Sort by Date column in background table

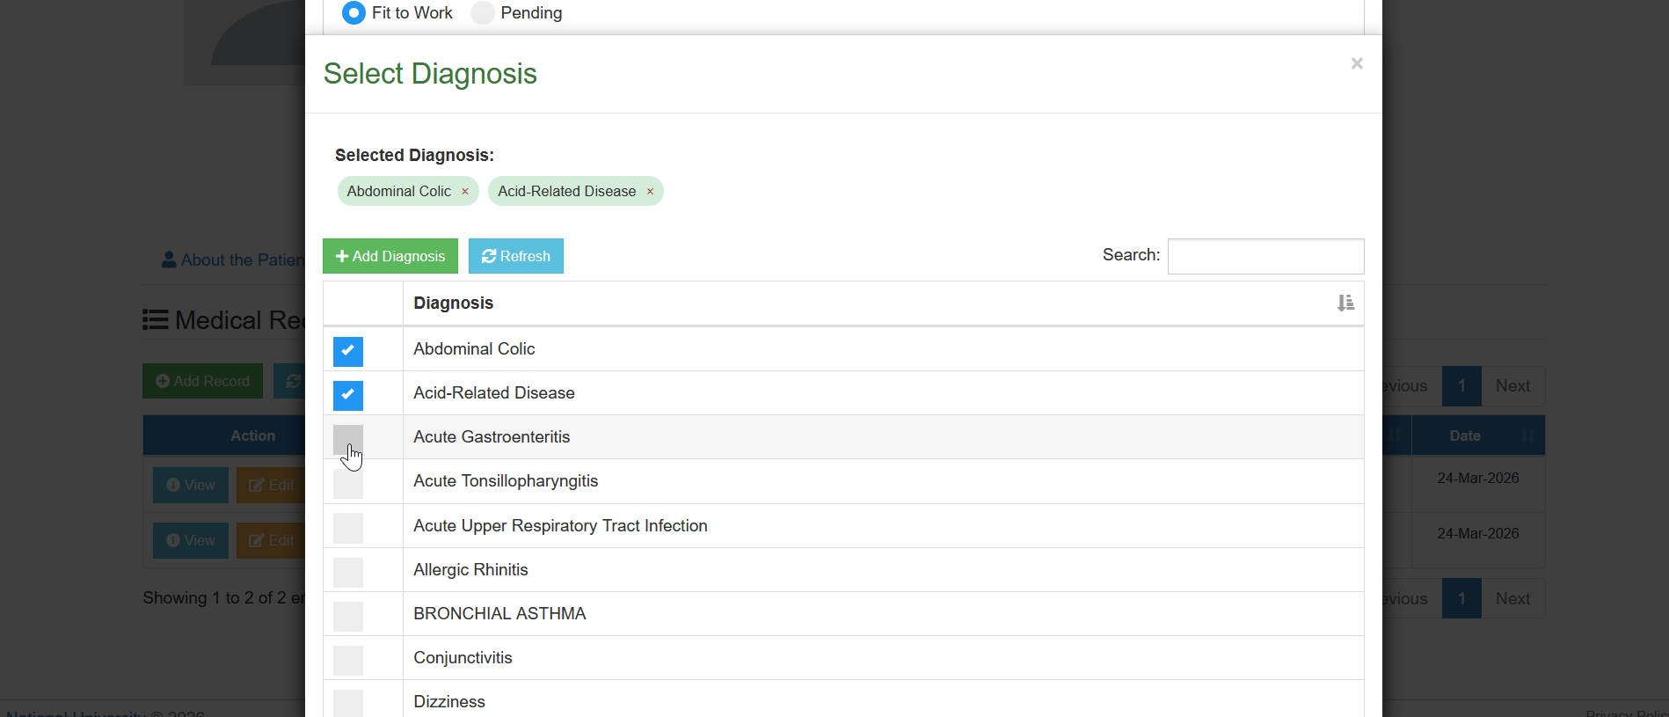tap(1478, 435)
